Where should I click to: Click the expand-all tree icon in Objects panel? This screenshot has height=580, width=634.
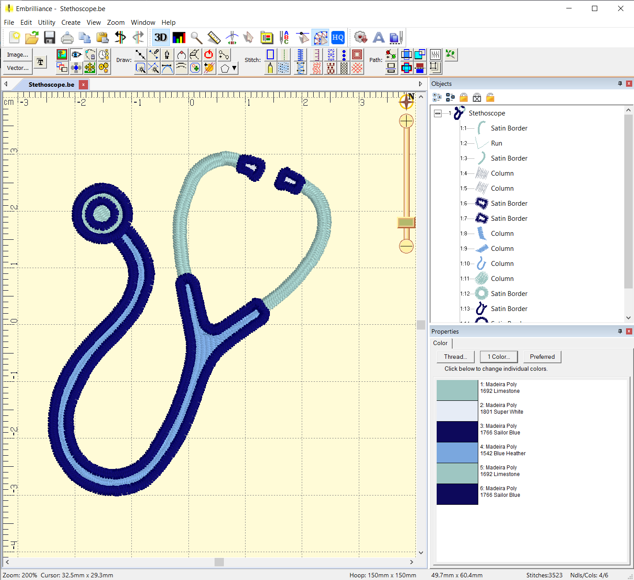pos(437,97)
